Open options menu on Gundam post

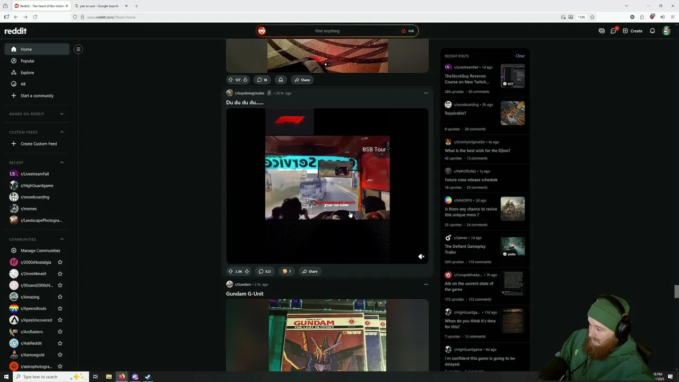[x=426, y=284]
